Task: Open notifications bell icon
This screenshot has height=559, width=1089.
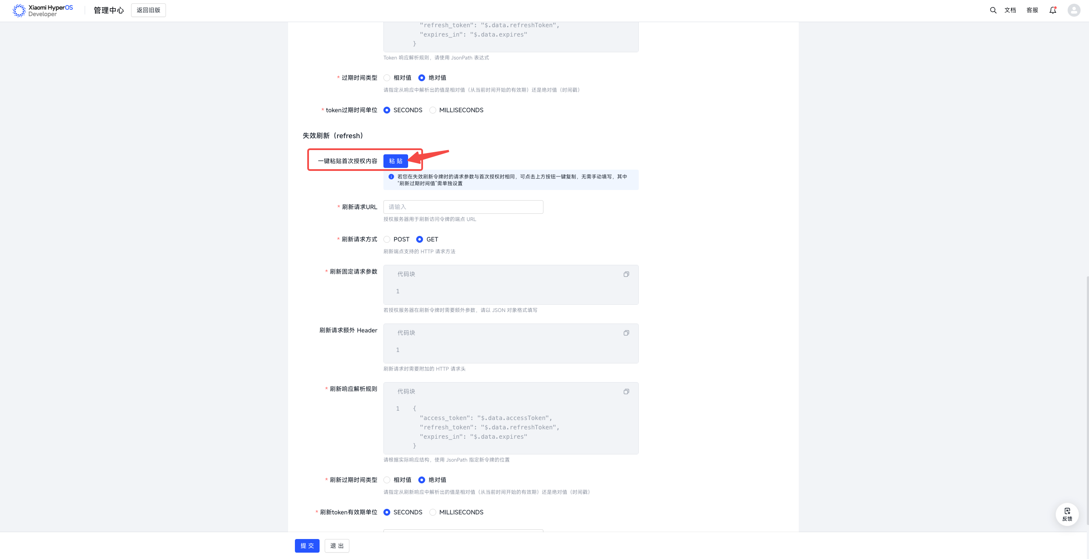Action: (1052, 10)
